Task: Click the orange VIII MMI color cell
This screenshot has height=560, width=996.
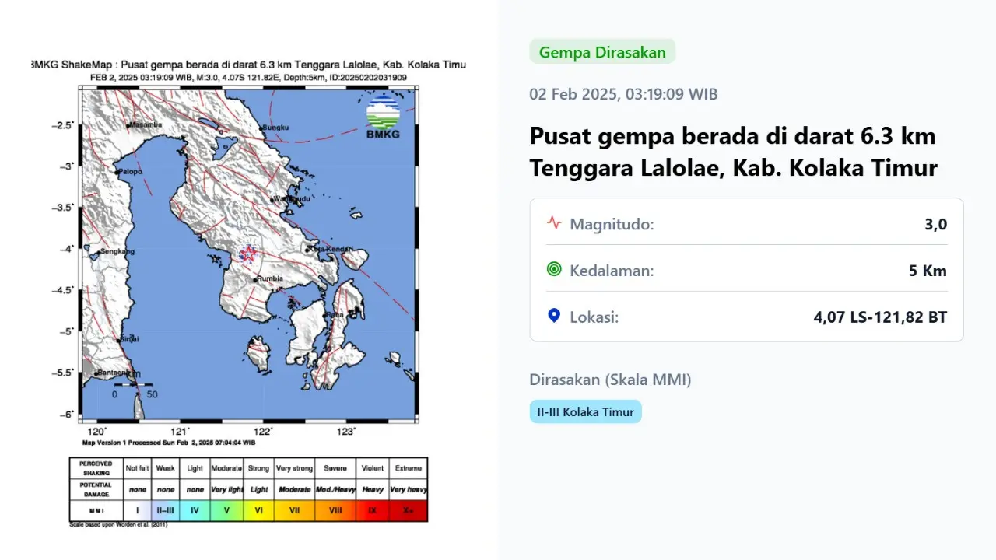Action: pyautogui.click(x=335, y=511)
